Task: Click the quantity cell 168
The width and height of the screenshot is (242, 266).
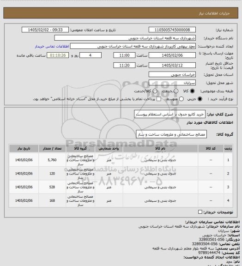Action: tap(52, 201)
